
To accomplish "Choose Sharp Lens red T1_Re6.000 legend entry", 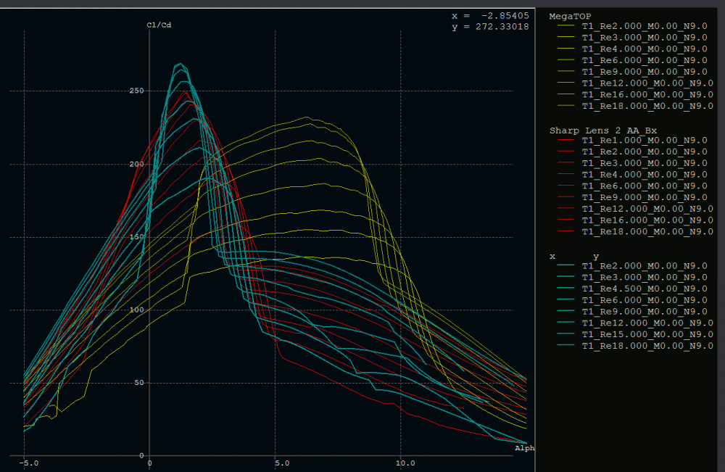I will pos(645,186).
